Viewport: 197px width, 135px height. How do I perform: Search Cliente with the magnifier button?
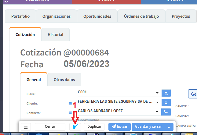pos(166,103)
